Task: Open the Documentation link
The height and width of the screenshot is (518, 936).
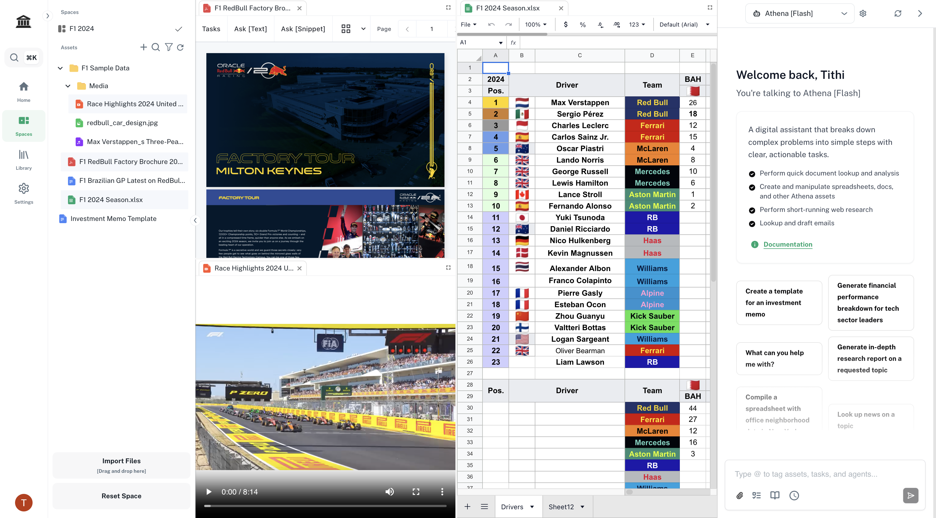Action: (787, 244)
